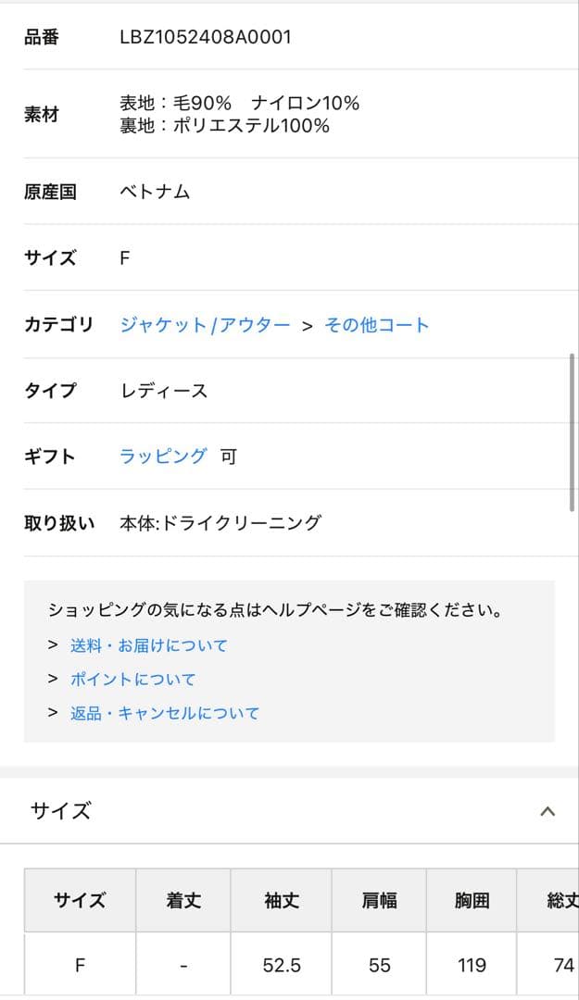This screenshot has height=1000, width=579.
Task: Open 送料・お届けについて help link
Action: click(x=148, y=645)
